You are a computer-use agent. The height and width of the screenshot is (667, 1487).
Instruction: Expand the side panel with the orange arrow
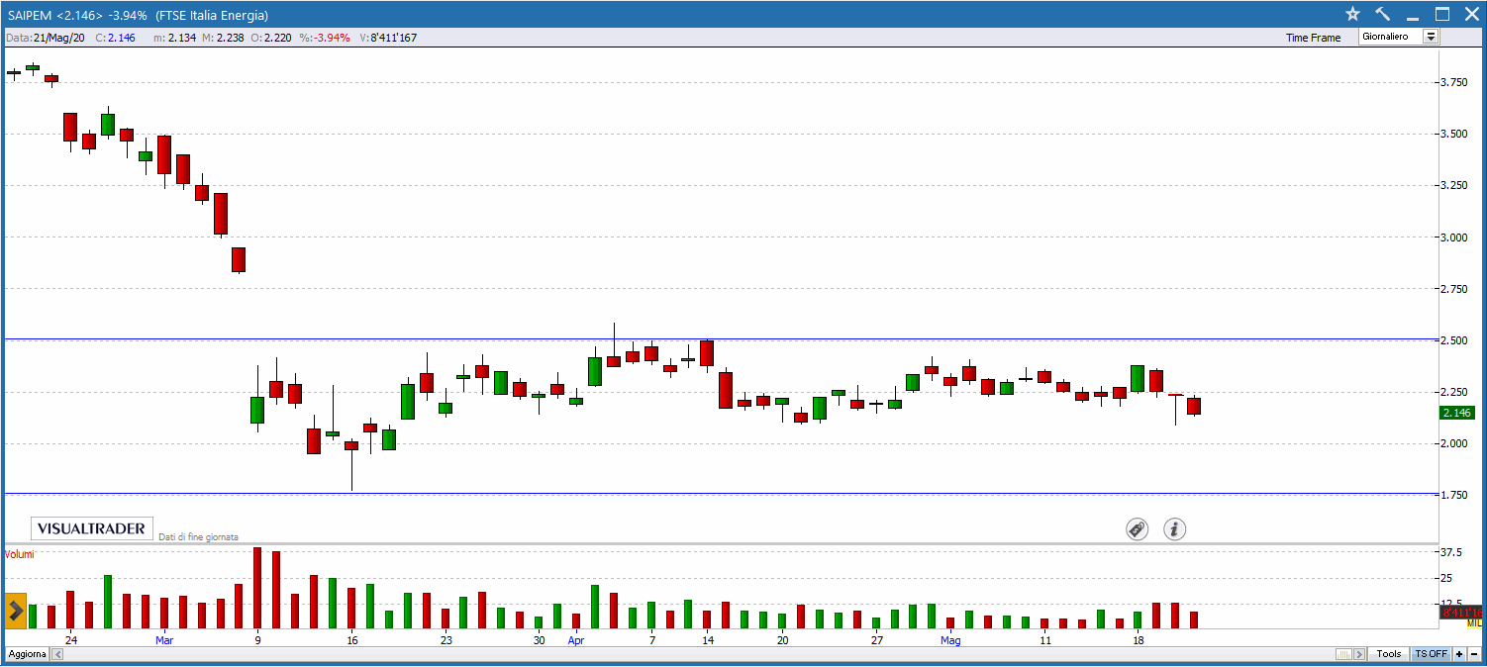(x=15, y=611)
